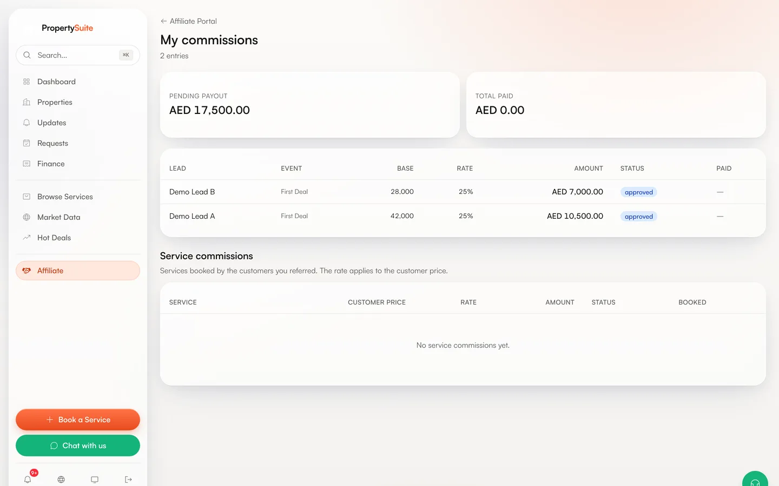The width and height of the screenshot is (779, 486).
Task: Select the Affiliate sidebar item
Action: [x=78, y=271]
